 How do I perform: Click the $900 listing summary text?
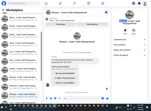click(62, 21)
